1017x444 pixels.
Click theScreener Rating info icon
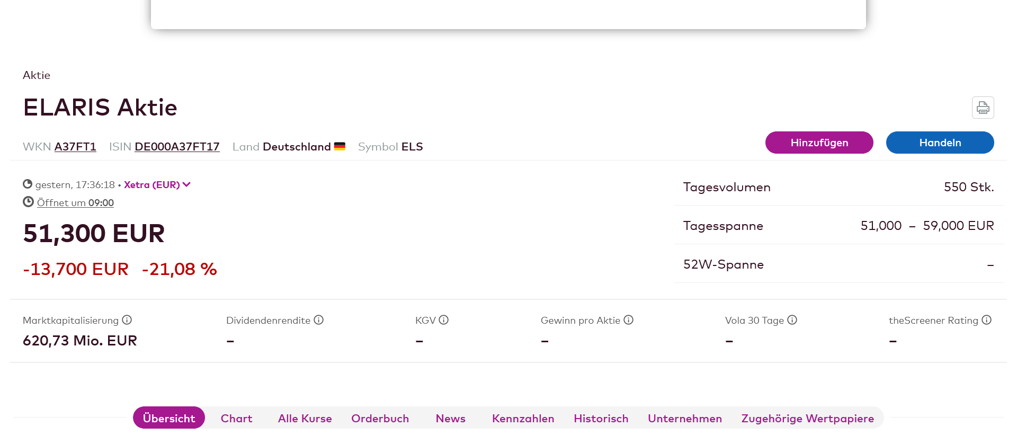tap(986, 320)
